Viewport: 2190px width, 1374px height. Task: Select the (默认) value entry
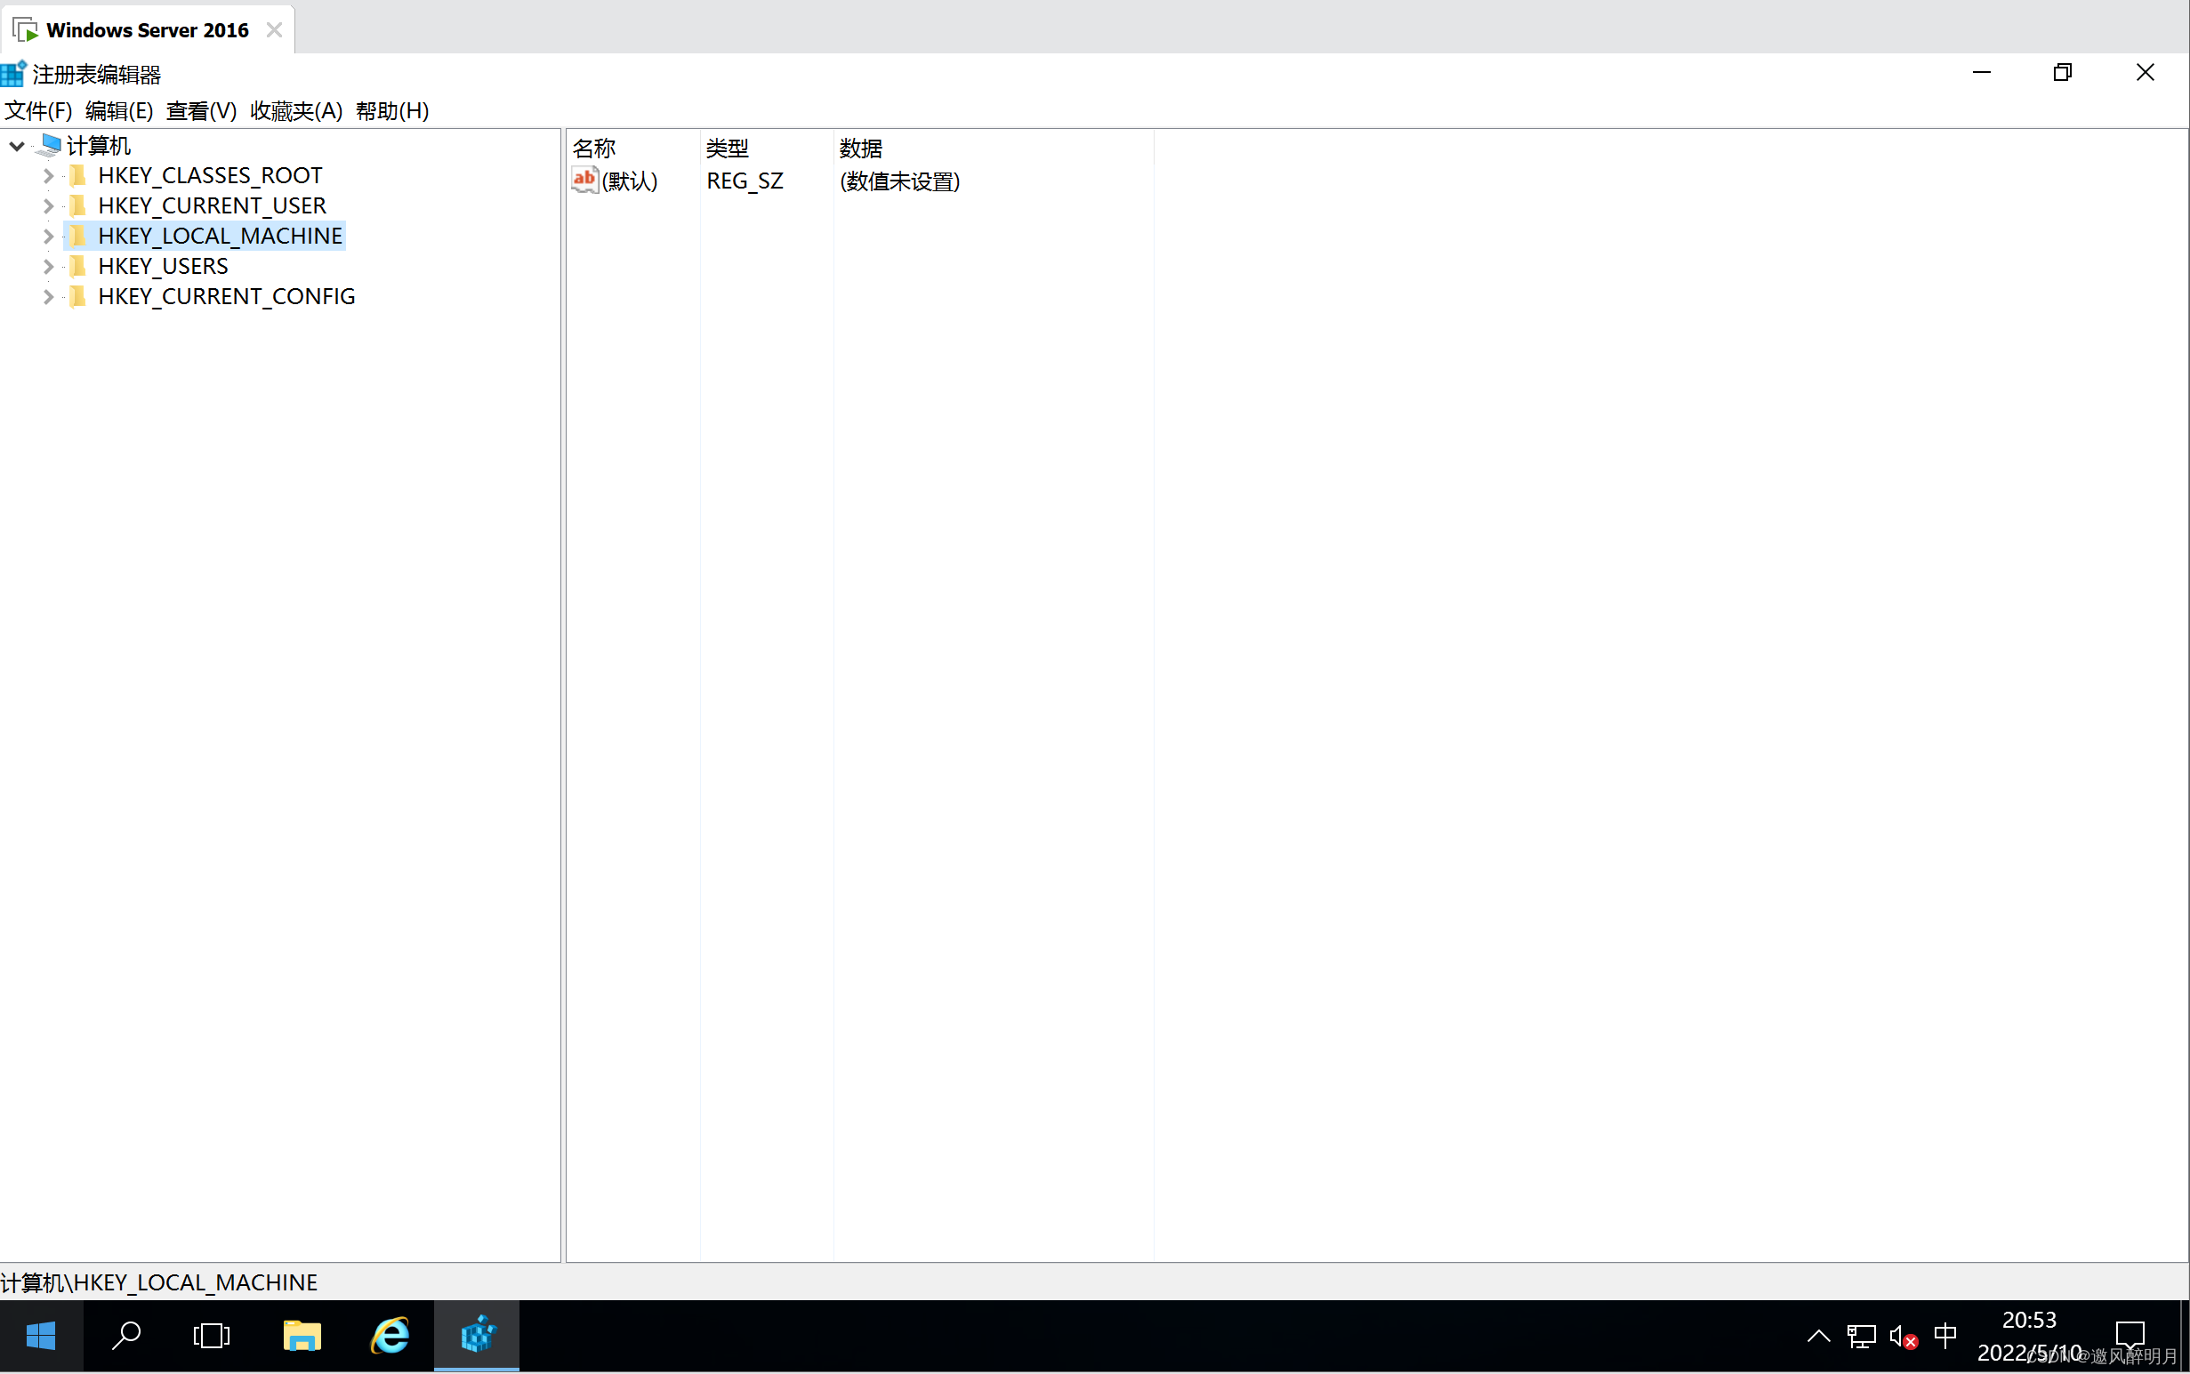tap(630, 181)
